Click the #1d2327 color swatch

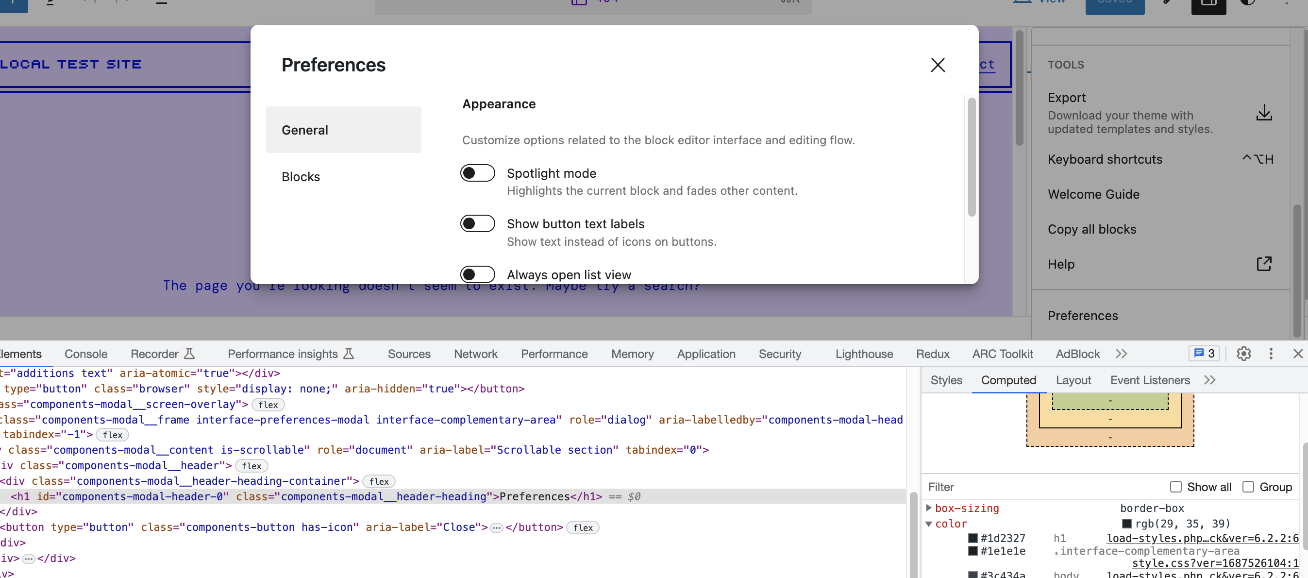coord(973,538)
